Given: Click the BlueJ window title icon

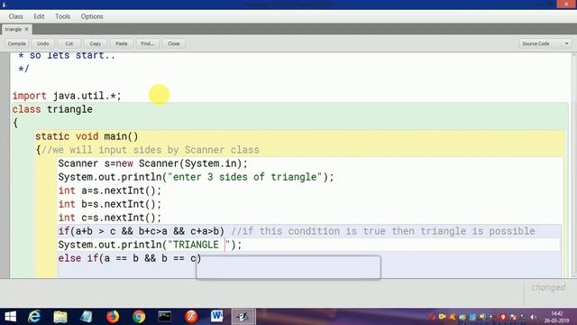Looking at the screenshot, I should click(5, 5).
